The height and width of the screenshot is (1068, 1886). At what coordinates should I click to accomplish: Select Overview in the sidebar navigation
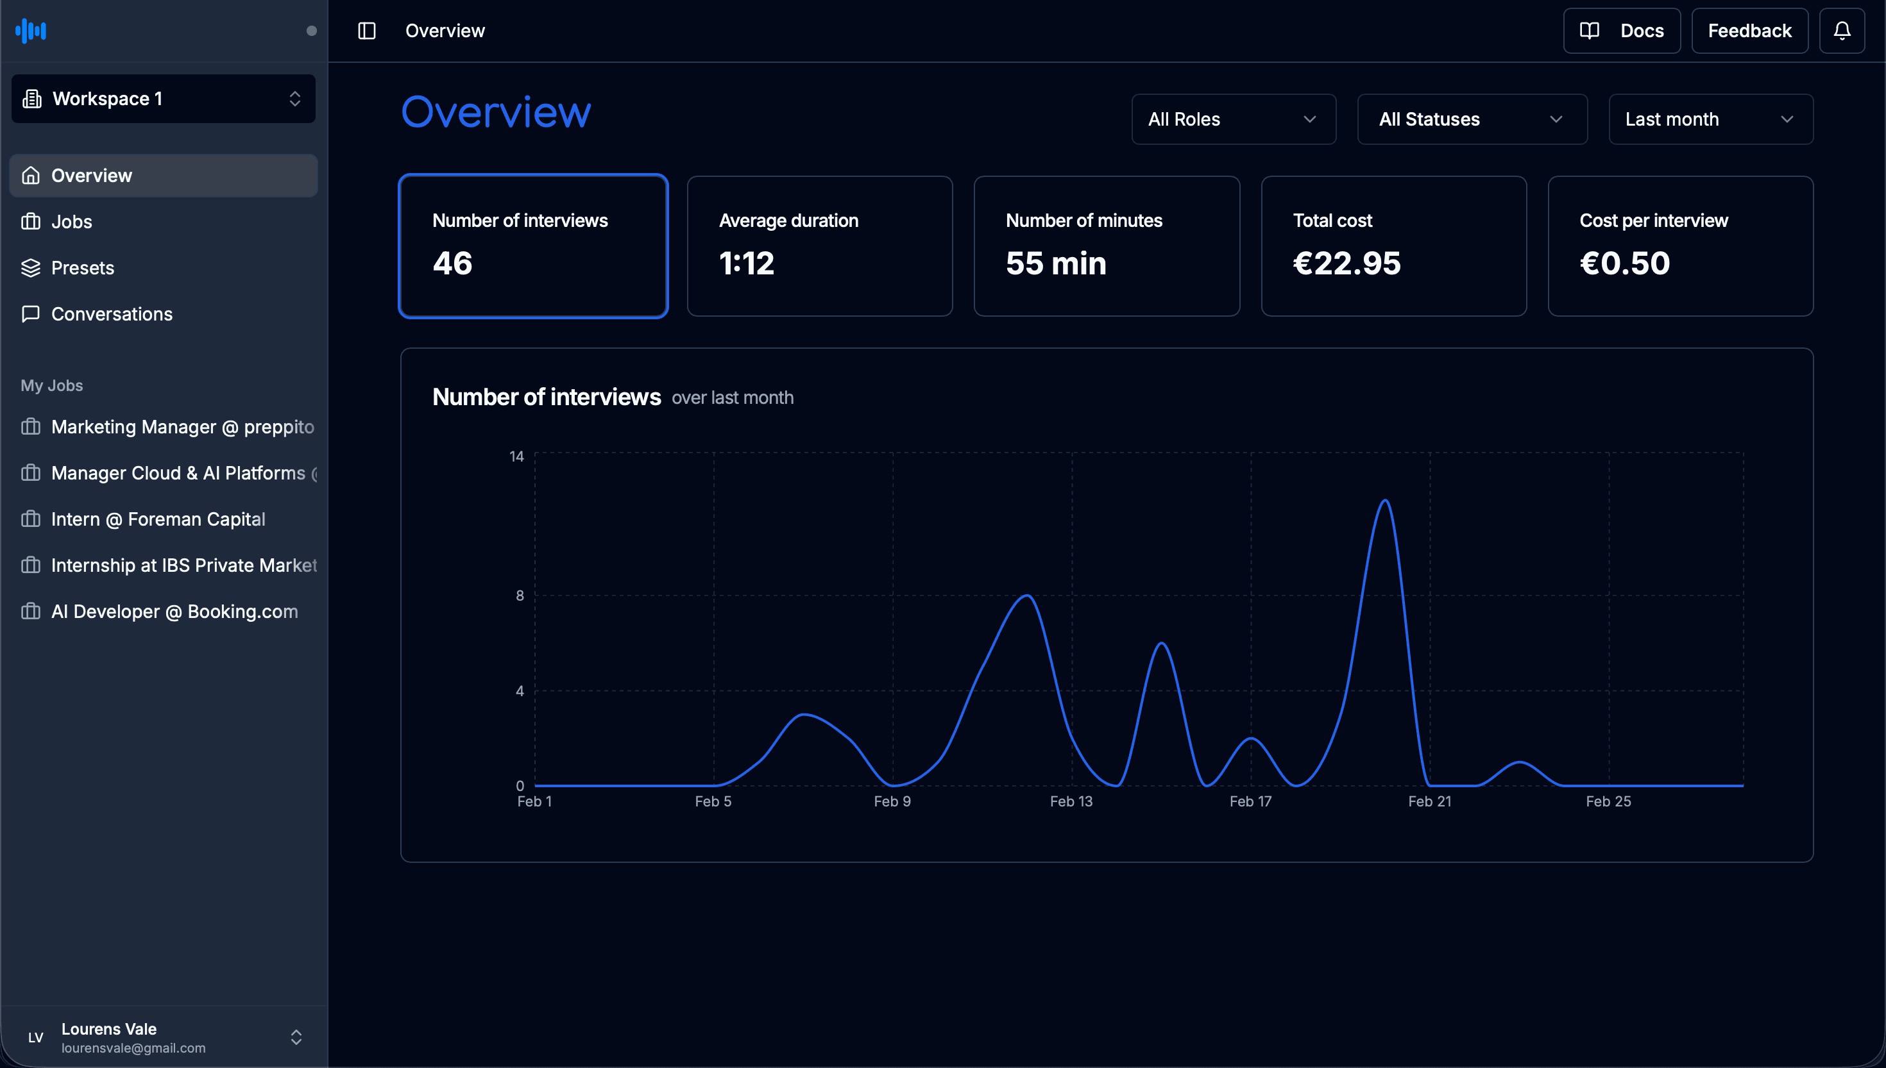pyautogui.click(x=91, y=175)
